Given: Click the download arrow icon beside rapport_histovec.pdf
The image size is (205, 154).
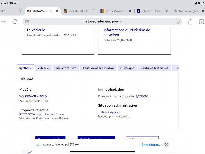Looking at the screenshot, I should click(x=38, y=145).
